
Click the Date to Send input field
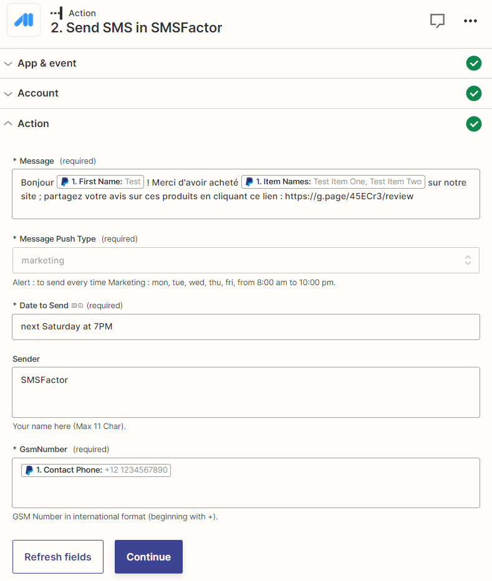pyautogui.click(x=246, y=327)
